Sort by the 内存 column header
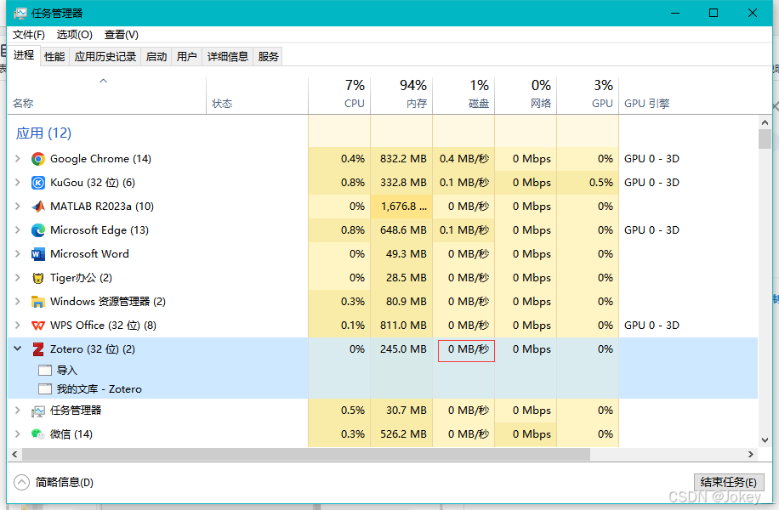The image size is (779, 510). (401, 95)
